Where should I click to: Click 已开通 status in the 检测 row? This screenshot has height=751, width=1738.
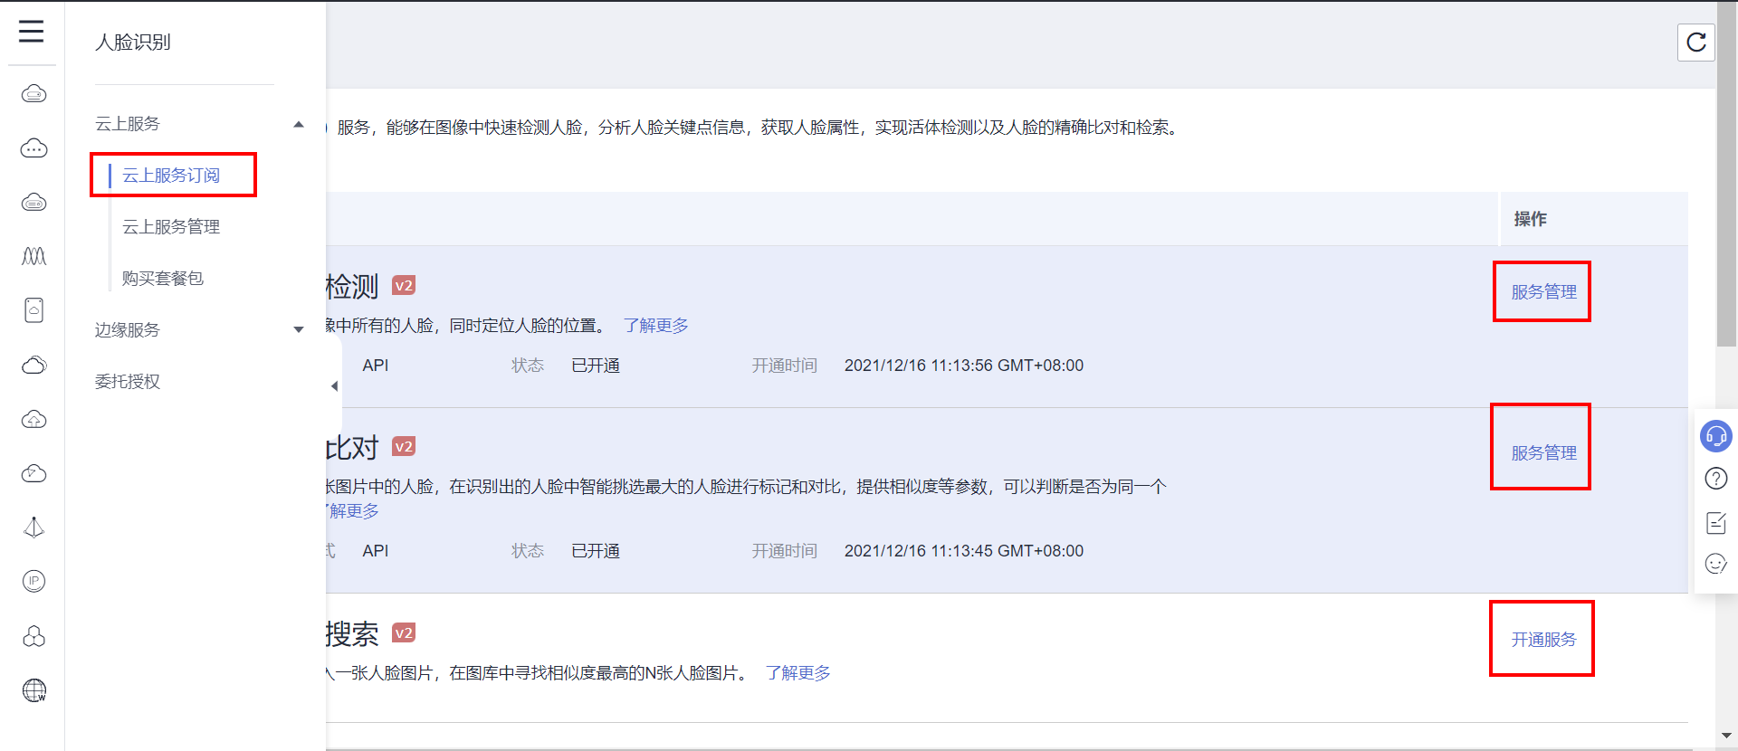(x=596, y=366)
